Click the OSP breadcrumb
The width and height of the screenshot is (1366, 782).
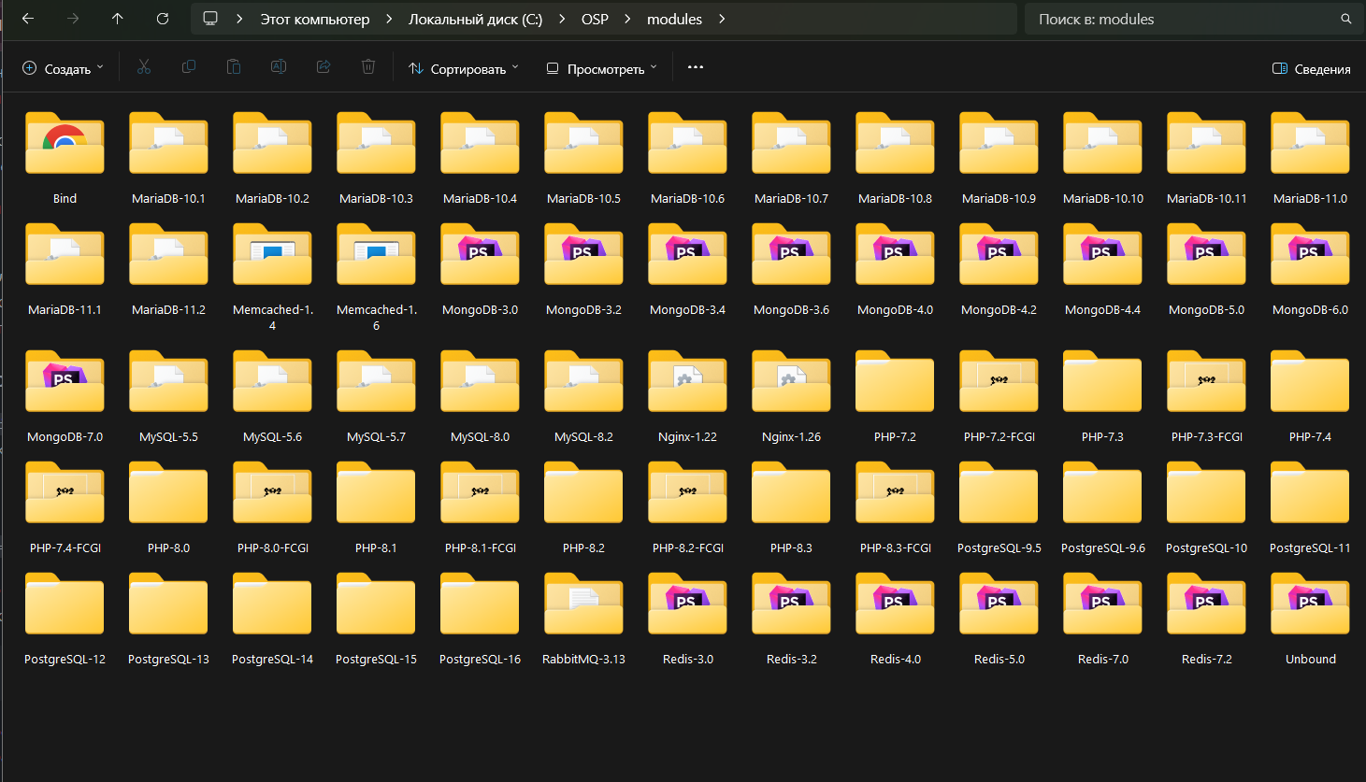tap(595, 19)
